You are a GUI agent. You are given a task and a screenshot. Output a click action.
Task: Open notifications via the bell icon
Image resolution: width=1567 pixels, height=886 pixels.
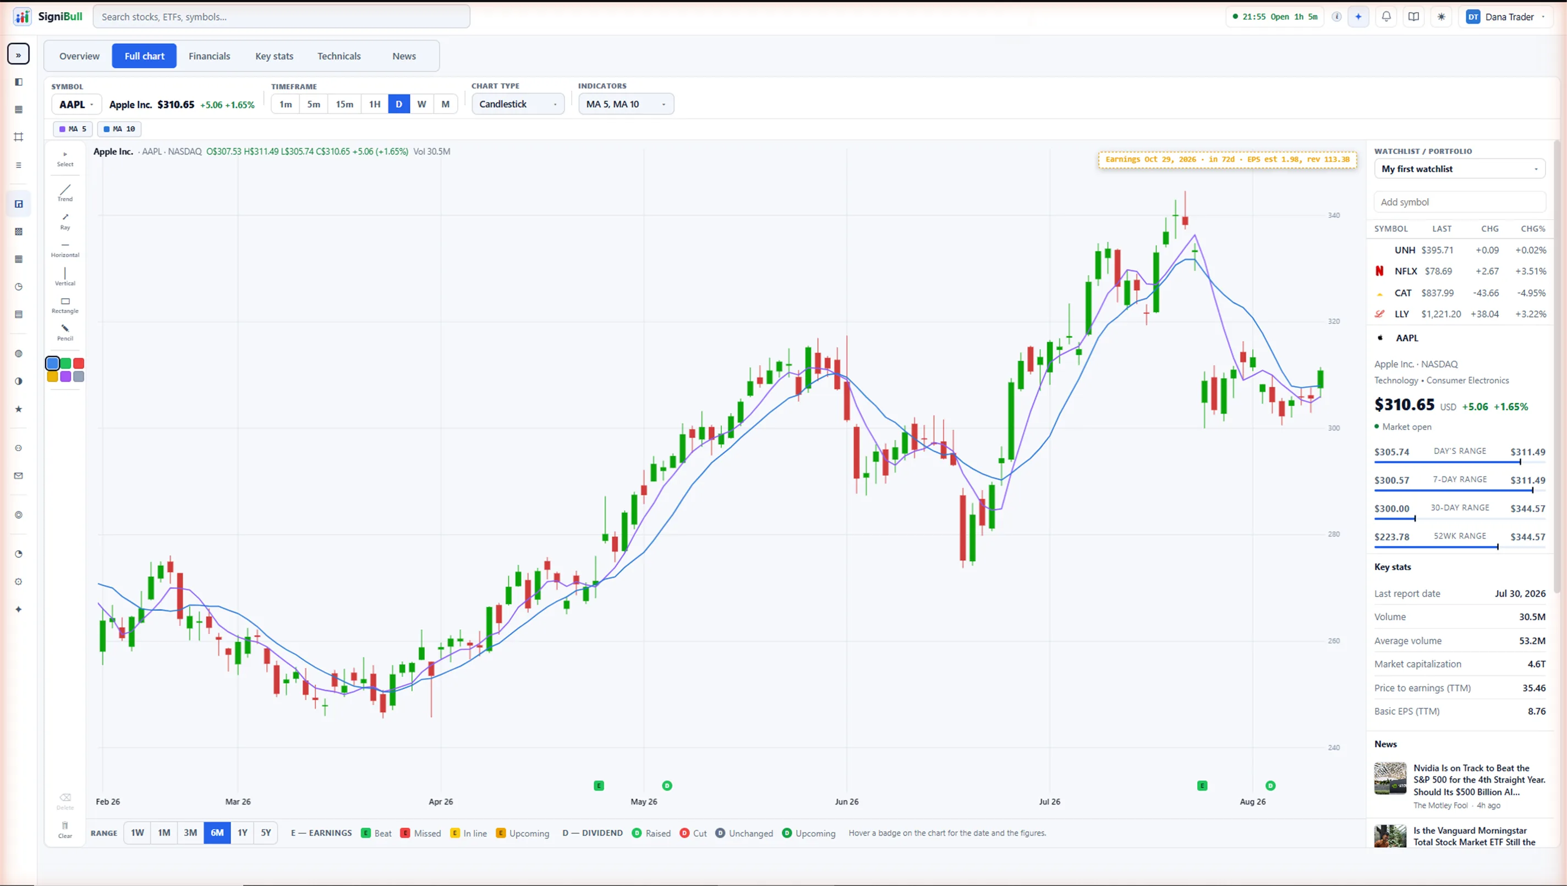pyautogui.click(x=1386, y=17)
